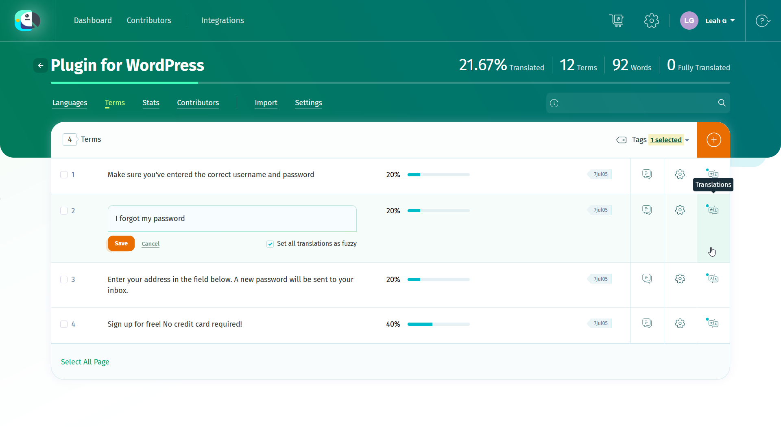The height and width of the screenshot is (427, 781).
Task: Switch to the project Settings tab
Action: (308, 103)
